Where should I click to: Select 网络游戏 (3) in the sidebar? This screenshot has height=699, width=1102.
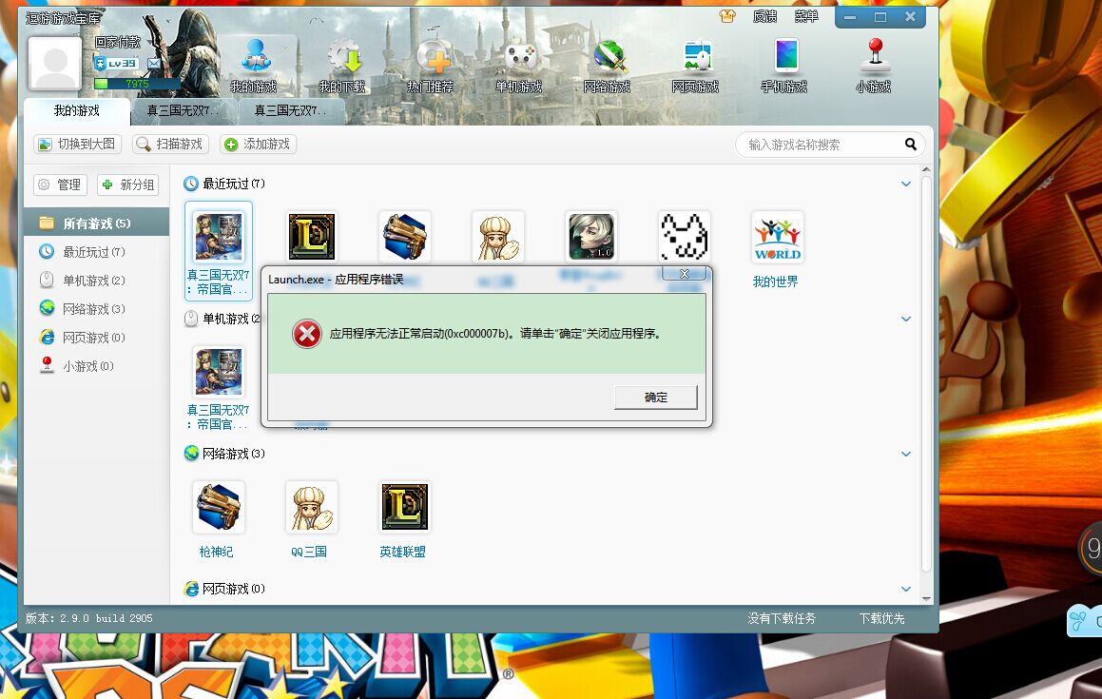pos(96,309)
